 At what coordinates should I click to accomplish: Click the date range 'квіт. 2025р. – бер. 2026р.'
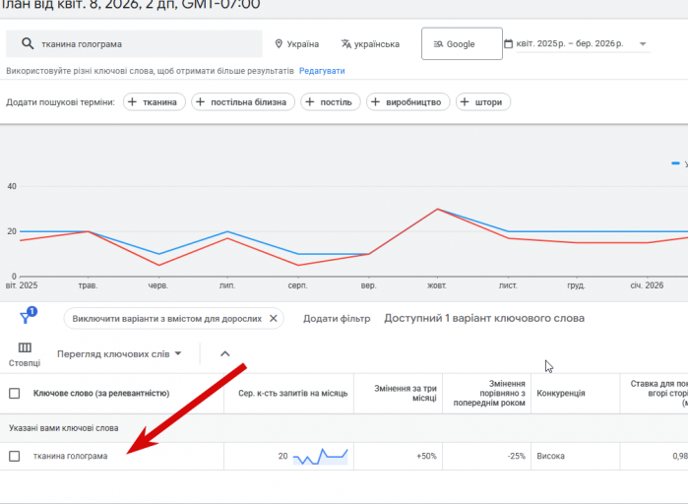click(x=570, y=43)
